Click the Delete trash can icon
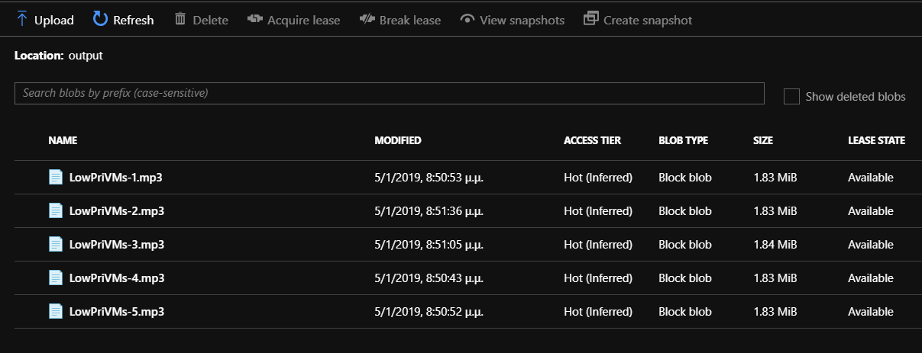This screenshot has height=353, width=922. [180, 19]
